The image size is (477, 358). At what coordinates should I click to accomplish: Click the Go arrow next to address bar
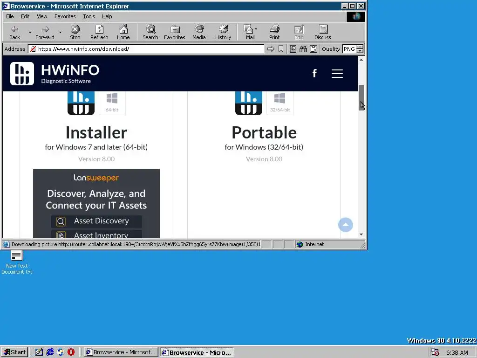271,49
